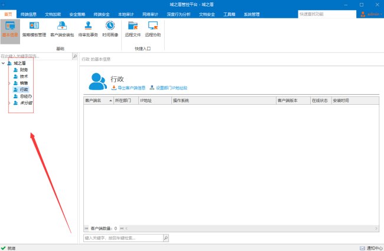The height and width of the screenshot is (251, 384).
Task: Sort by the 安装时间 column header
Action: [x=355, y=101]
